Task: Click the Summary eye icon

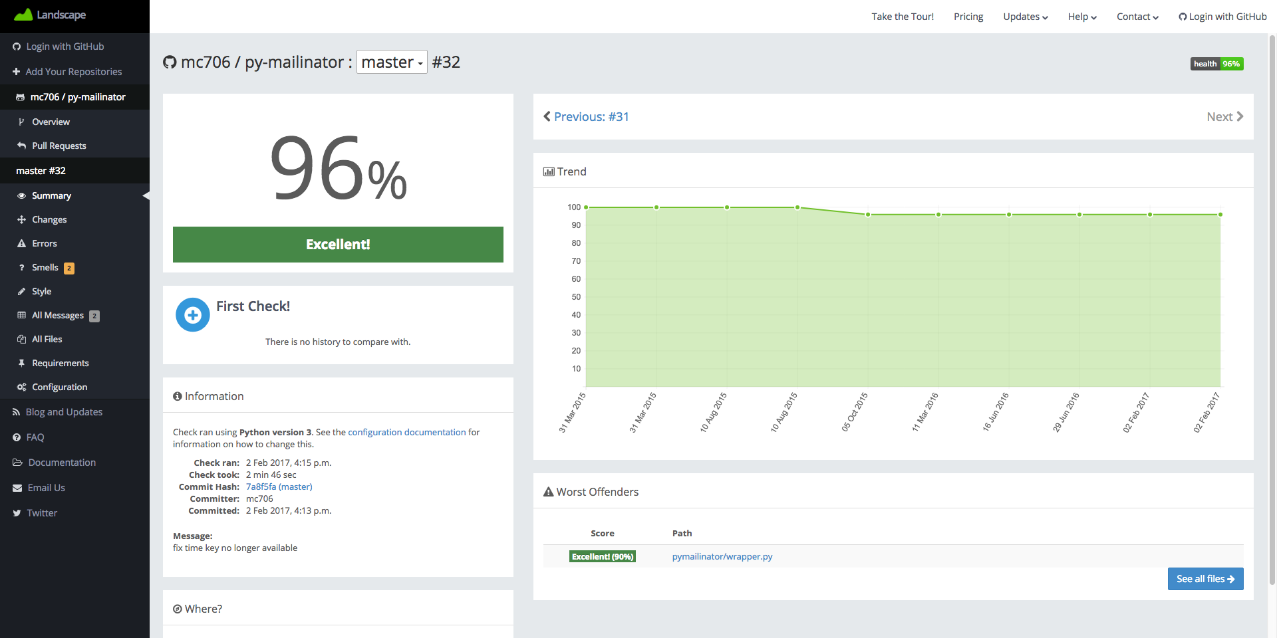Action: coord(21,196)
